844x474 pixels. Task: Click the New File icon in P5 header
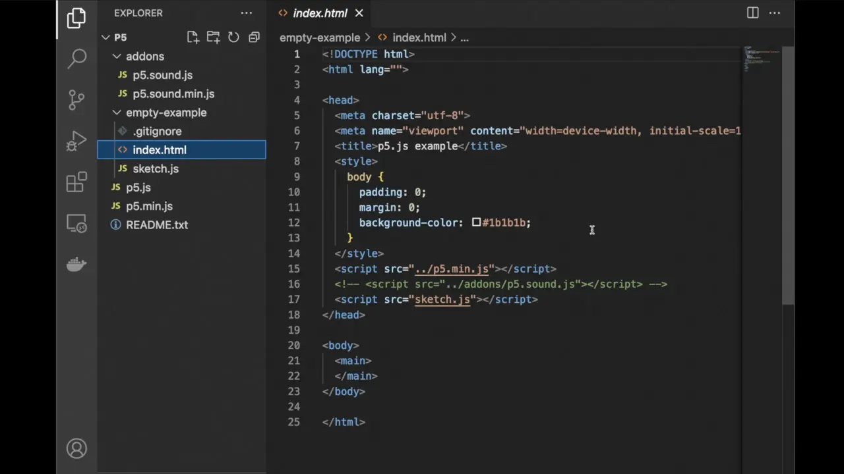click(192, 38)
